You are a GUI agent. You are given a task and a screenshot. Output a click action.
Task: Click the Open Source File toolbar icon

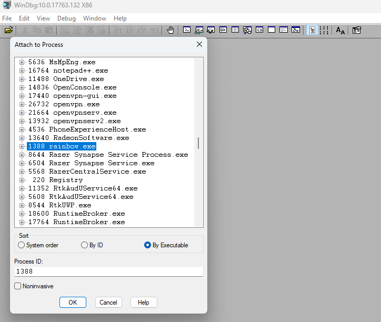(x=8, y=30)
